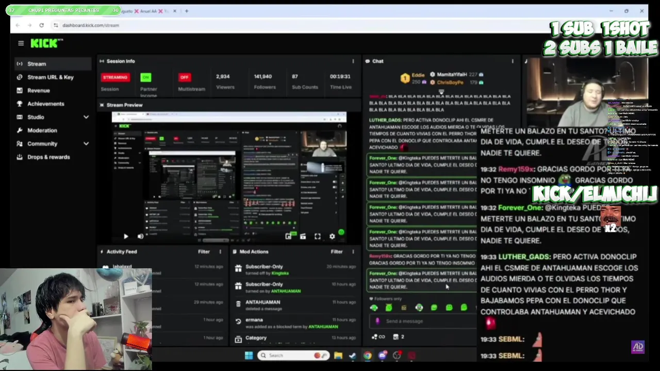Open Mod Actions options menu
The width and height of the screenshot is (660, 371).
tap(353, 252)
